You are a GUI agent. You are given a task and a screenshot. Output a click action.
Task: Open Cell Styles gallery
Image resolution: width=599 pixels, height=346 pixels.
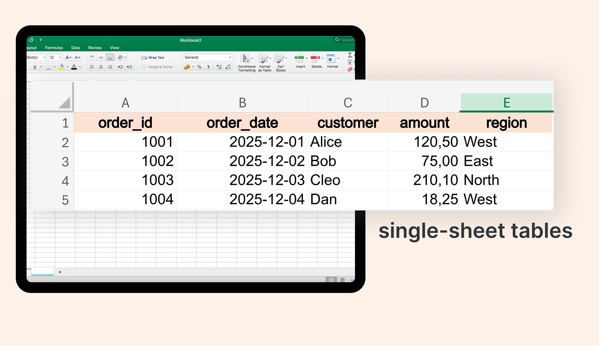[280, 59]
